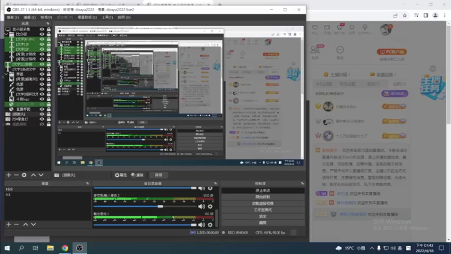451x254 pixels.
Task: Open gear settings for 輸出音效 1
Action: click(210, 225)
